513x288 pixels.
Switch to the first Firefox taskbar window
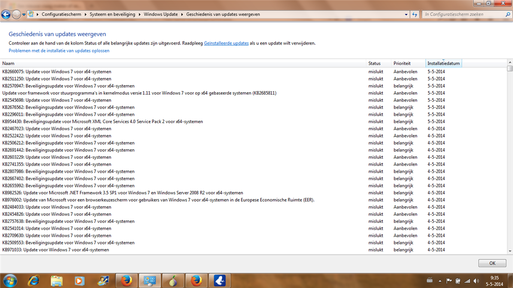(x=127, y=281)
